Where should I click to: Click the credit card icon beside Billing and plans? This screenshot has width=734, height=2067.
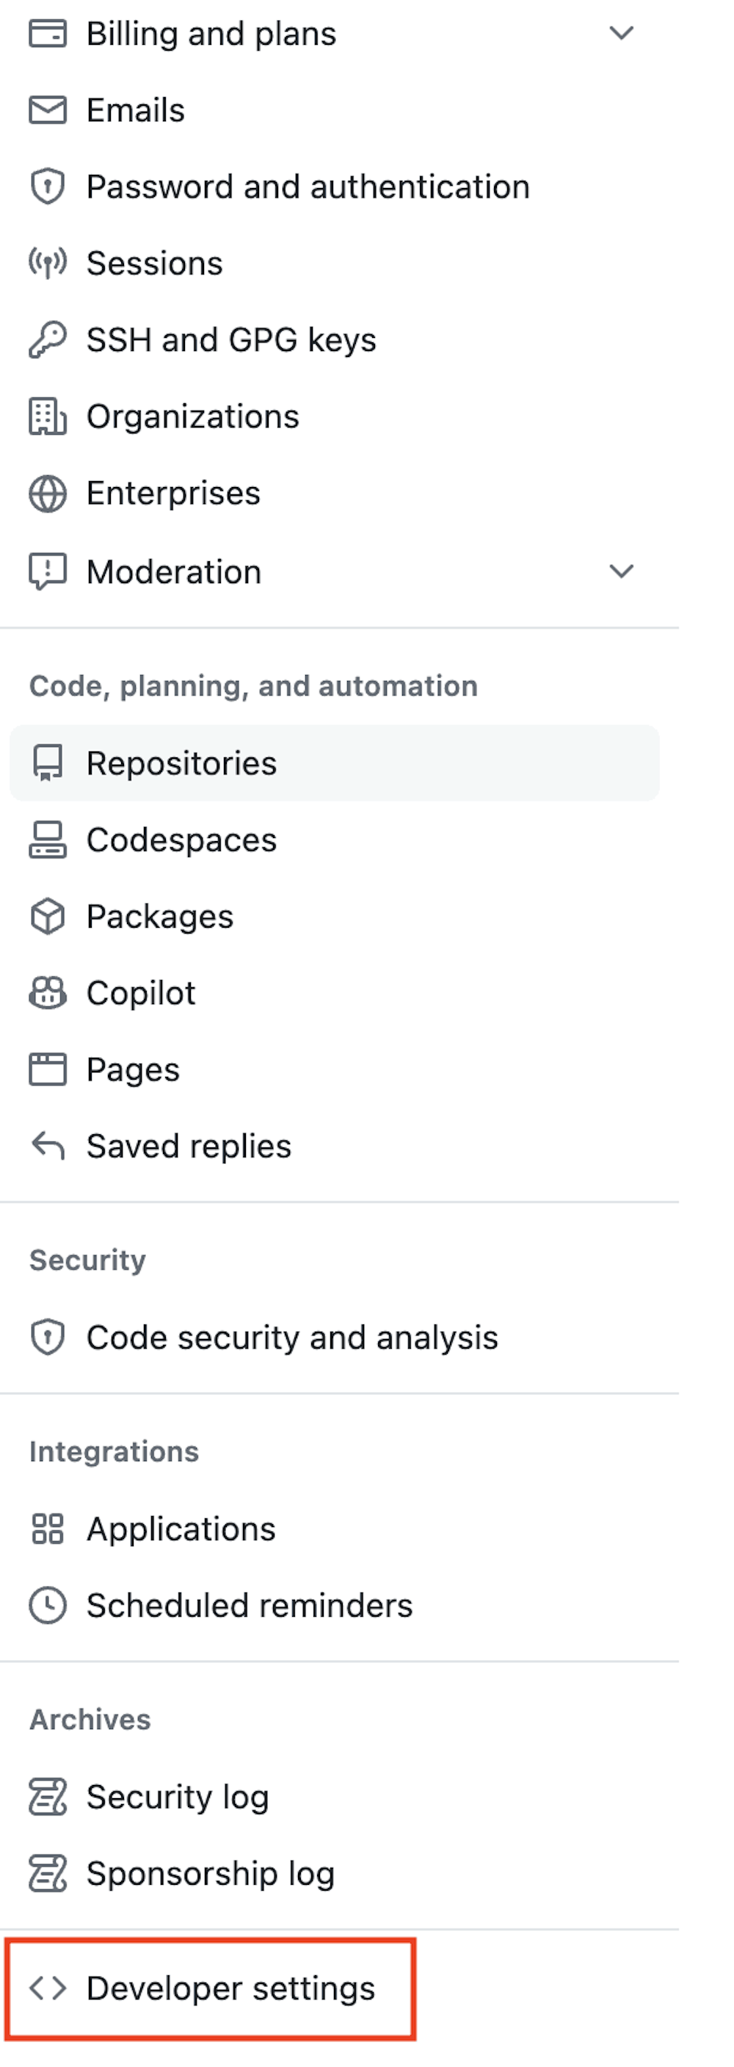(47, 34)
